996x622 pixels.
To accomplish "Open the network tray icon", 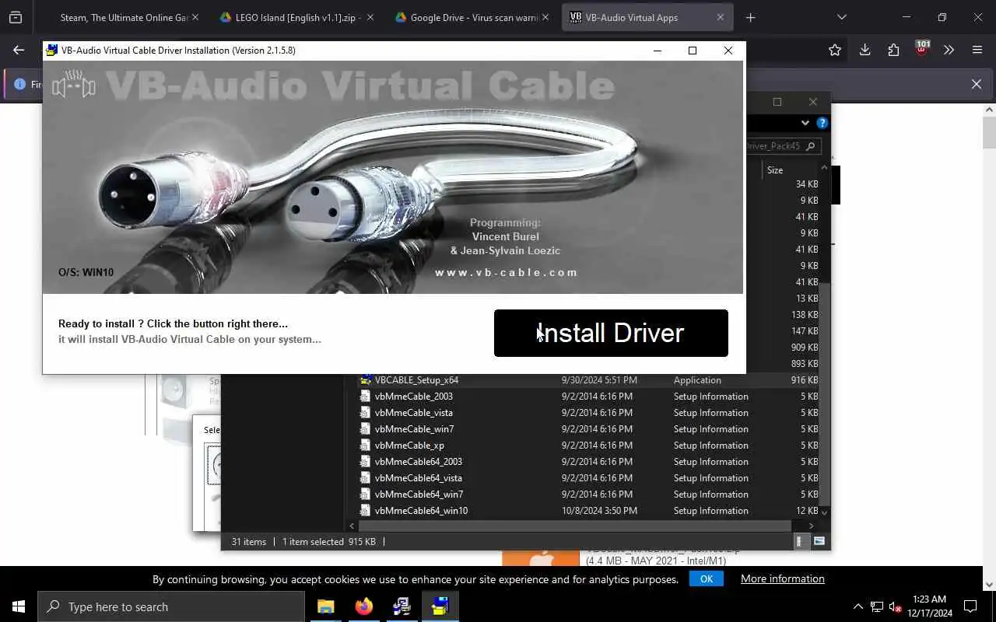I will [x=877, y=606].
